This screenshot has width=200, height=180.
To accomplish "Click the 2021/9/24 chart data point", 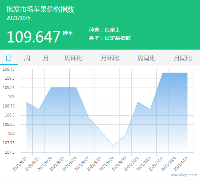I will point(51,88).
